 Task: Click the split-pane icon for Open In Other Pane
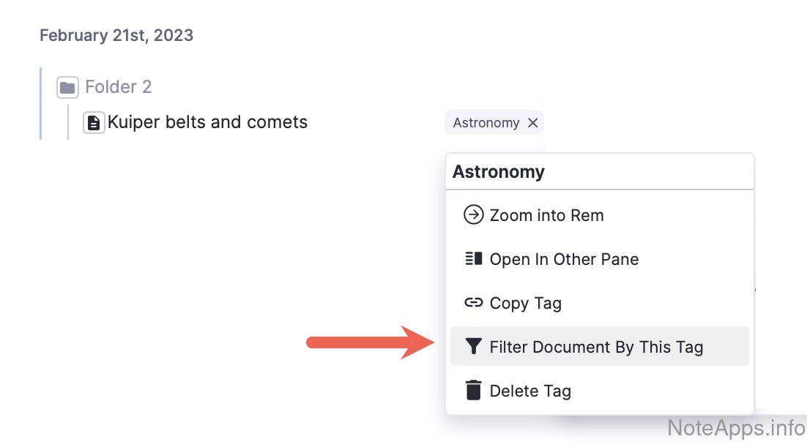474,259
